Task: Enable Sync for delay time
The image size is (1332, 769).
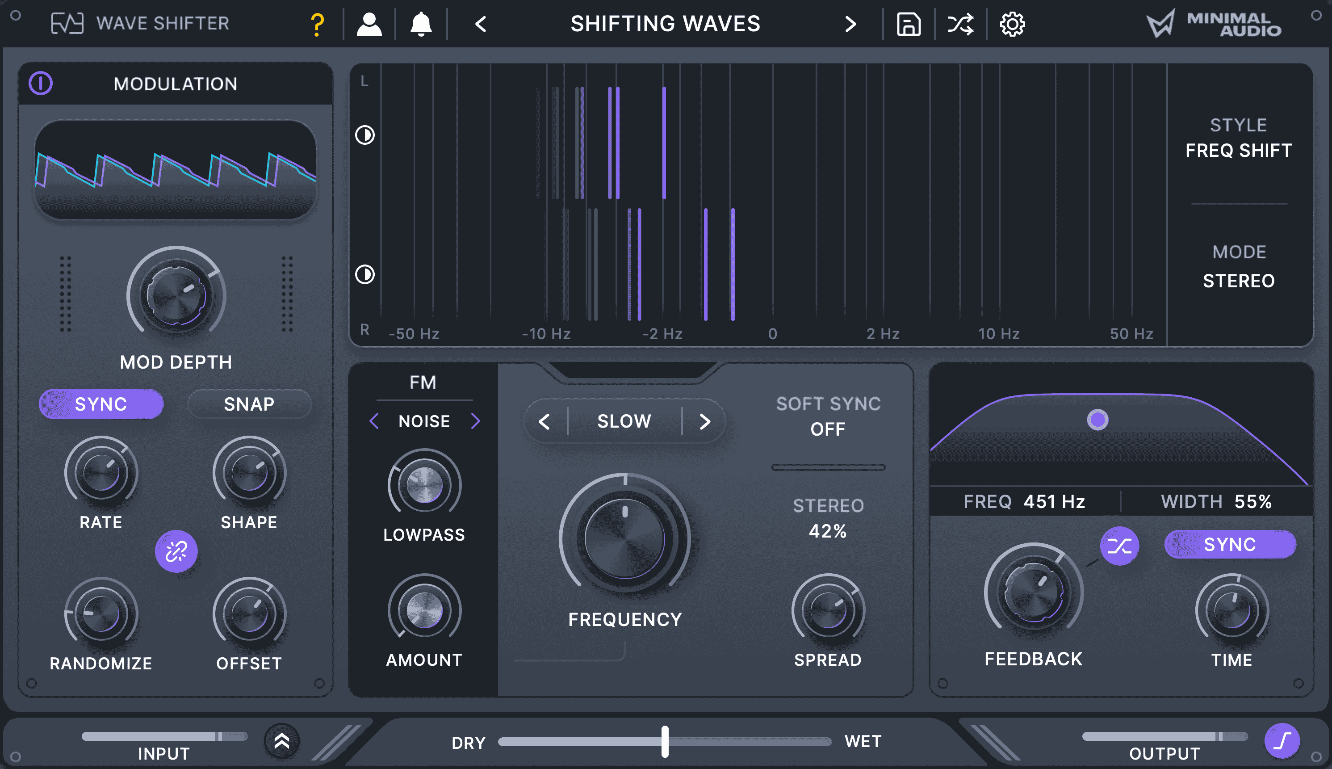Action: 1230,545
